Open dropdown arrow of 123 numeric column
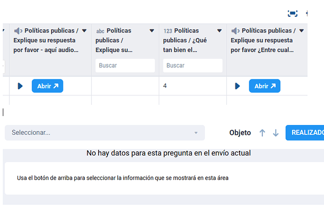This screenshot has width=324, height=210. point(219,31)
